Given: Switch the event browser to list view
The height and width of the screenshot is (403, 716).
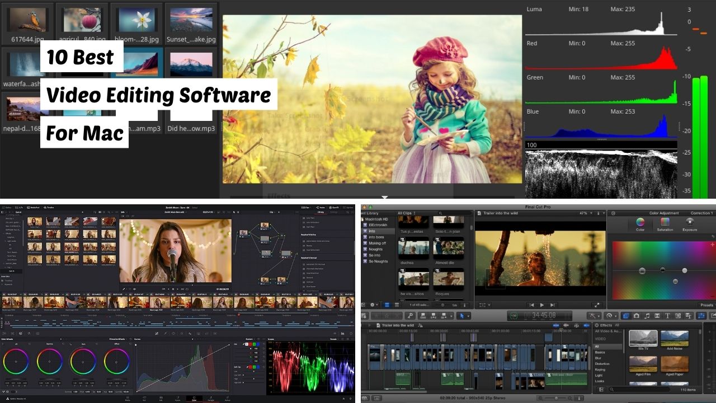Looking at the screenshot, I should point(396,304).
